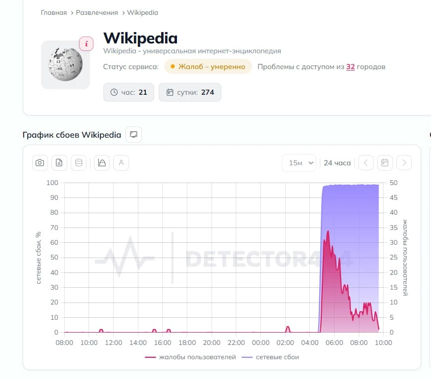Go to previous period arrow
Viewport: 431px width, 378px height.
pyautogui.click(x=366, y=163)
